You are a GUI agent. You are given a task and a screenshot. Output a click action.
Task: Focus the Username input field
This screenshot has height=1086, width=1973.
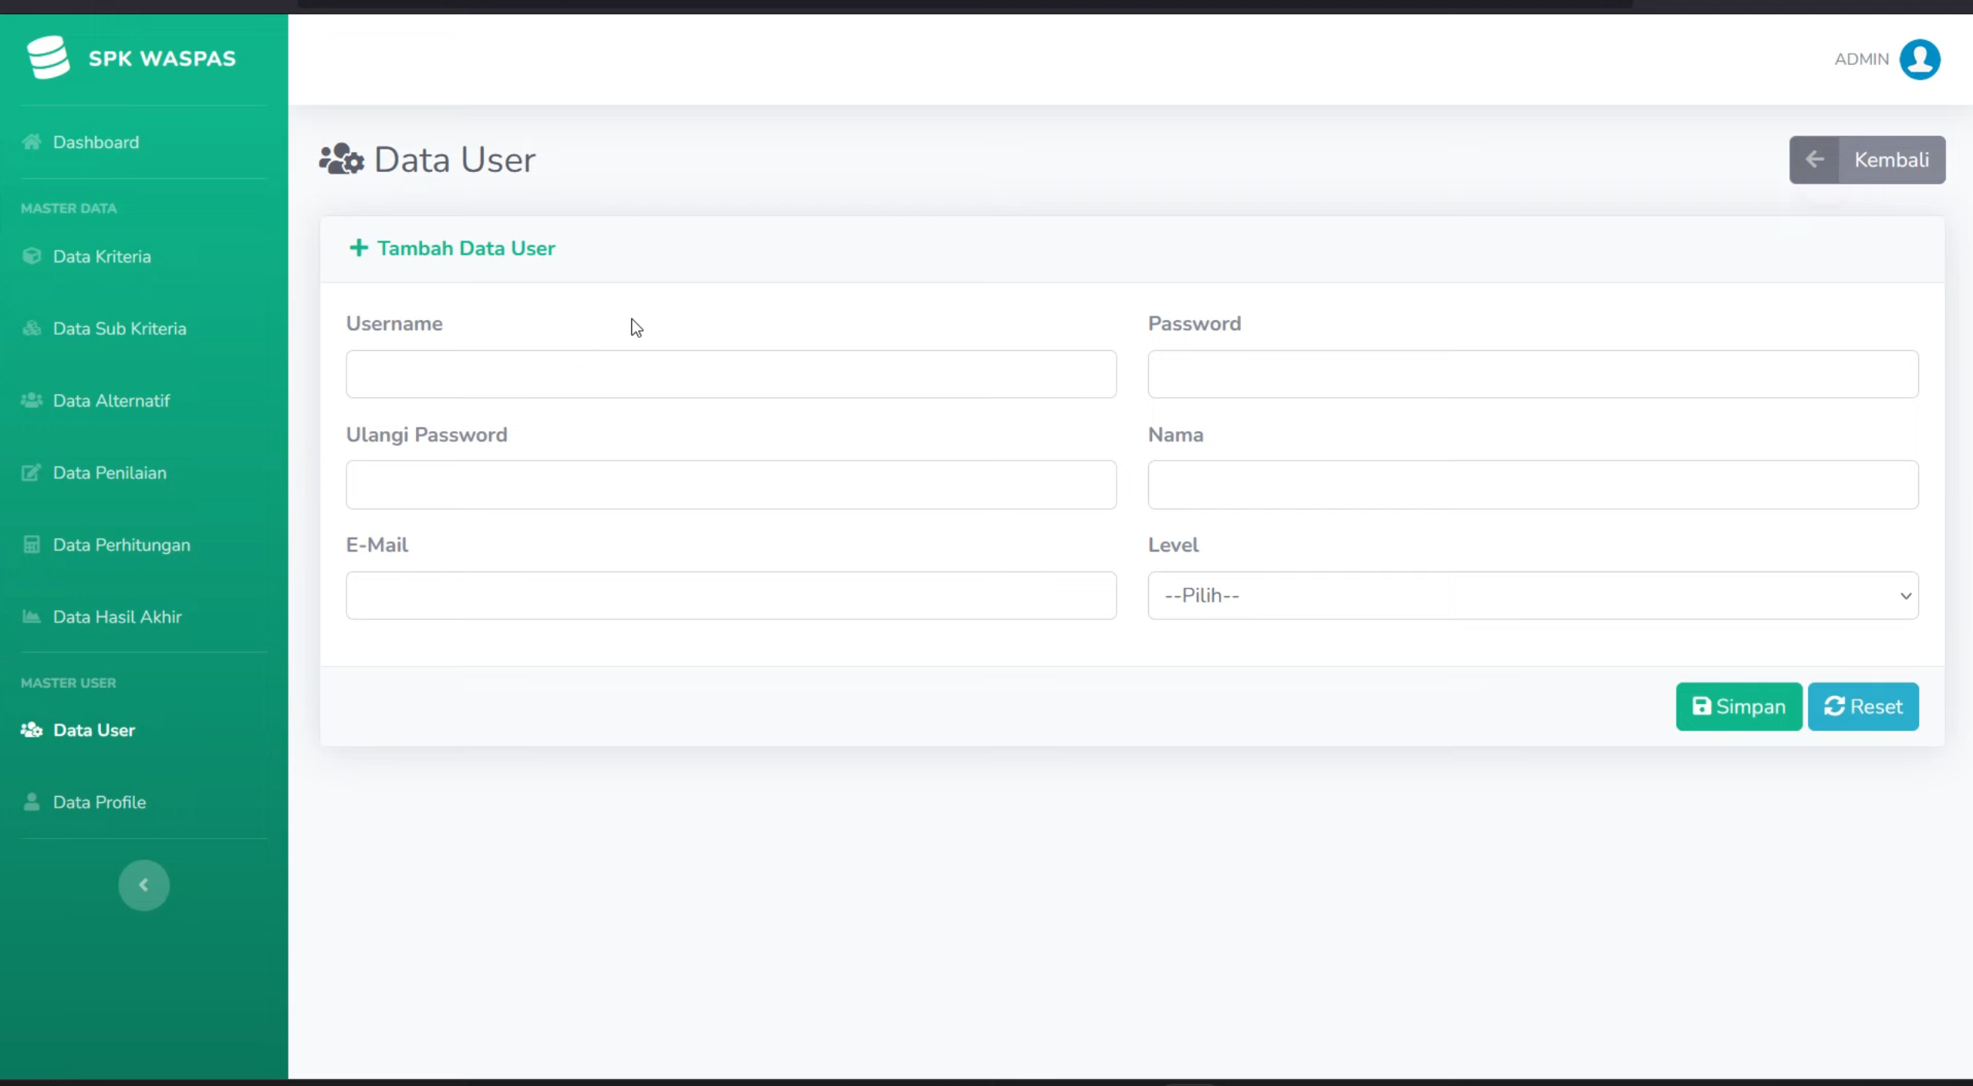point(731,374)
